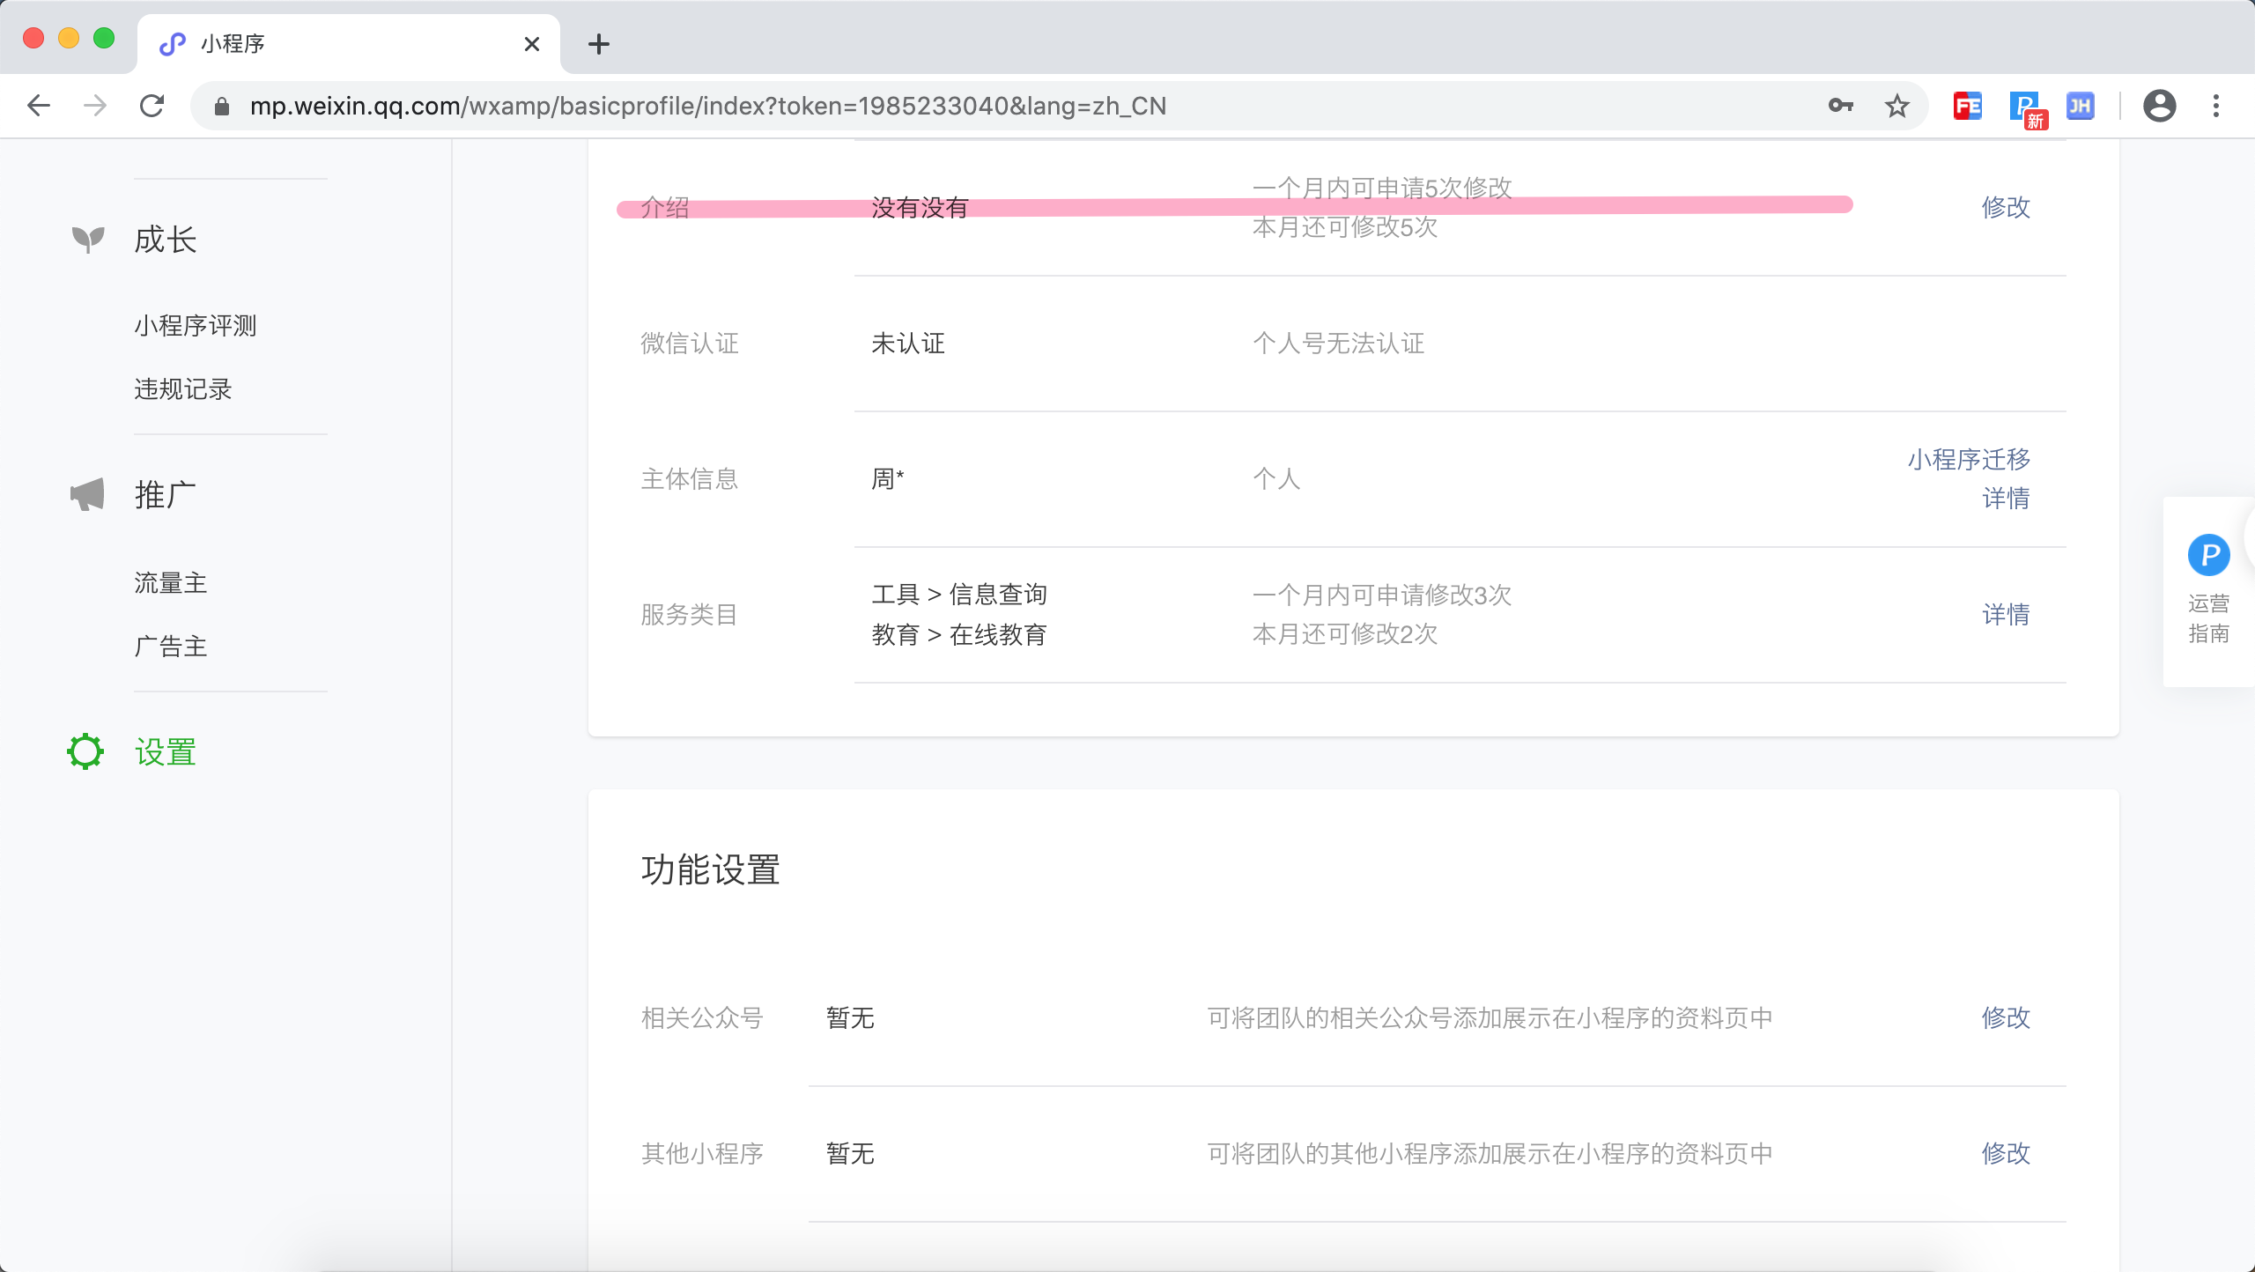Open the JH browser extension icon
Image resolution: width=2255 pixels, height=1272 pixels.
2080,107
